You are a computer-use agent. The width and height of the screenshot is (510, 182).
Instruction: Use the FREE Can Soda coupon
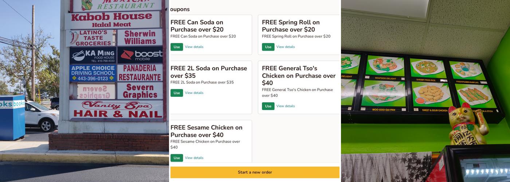(x=177, y=47)
